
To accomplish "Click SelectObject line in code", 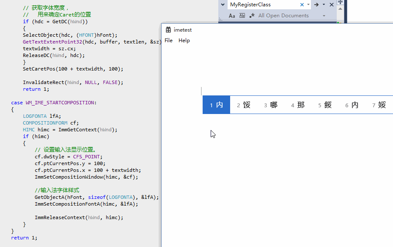I will click(x=70, y=35).
